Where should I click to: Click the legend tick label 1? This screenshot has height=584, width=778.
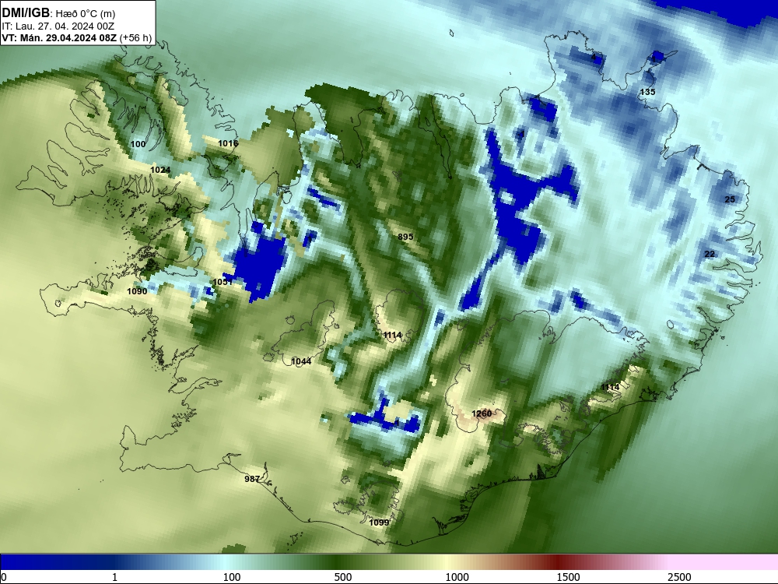point(114,577)
